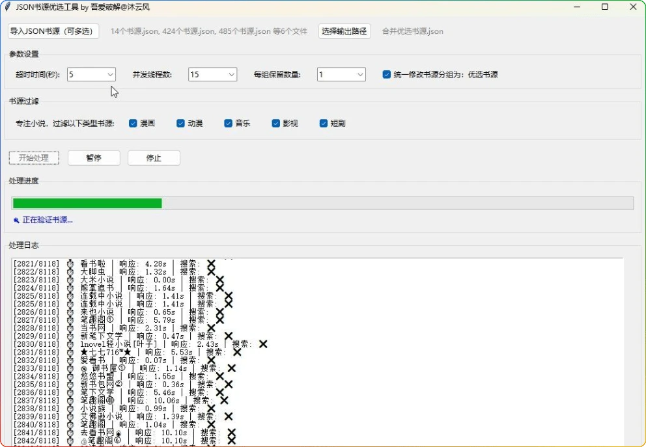Open the 超时时间(秒) dropdown

[92, 75]
